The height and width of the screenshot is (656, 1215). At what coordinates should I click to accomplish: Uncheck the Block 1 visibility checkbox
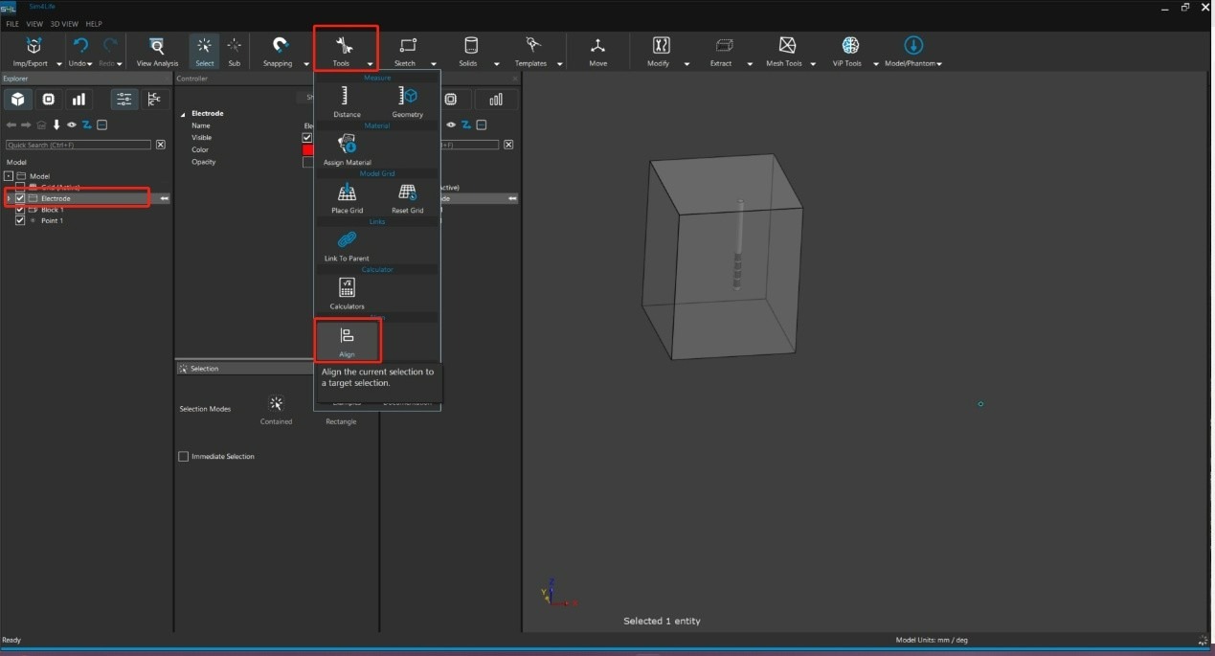(20, 210)
